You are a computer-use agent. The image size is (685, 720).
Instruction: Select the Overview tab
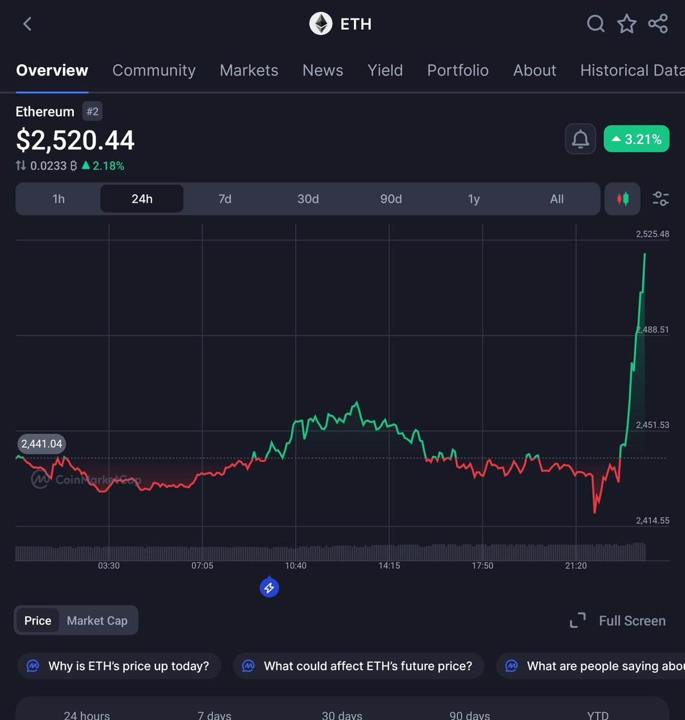click(52, 70)
